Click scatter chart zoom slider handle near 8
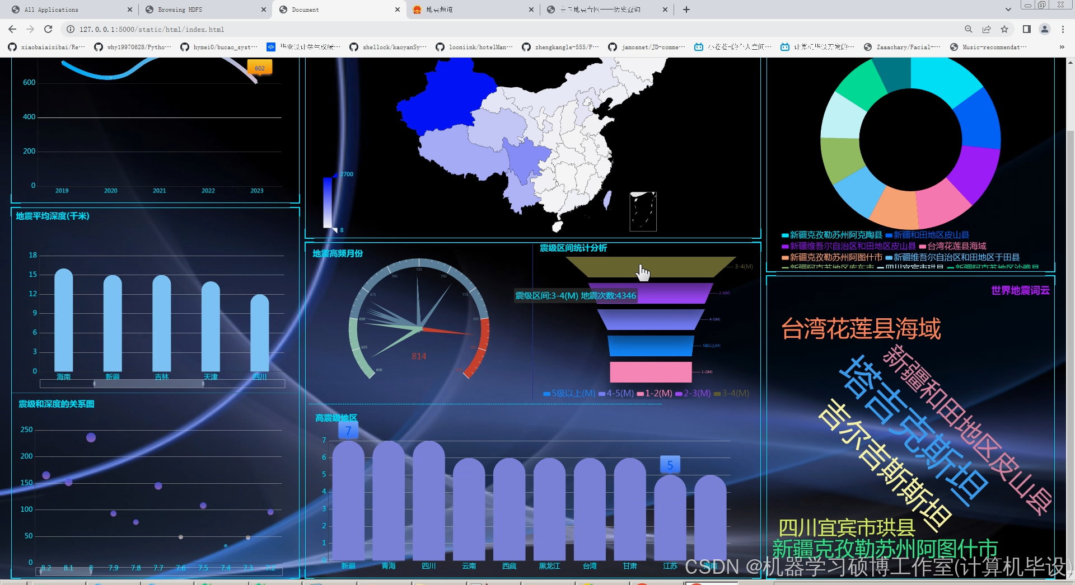 91,571
